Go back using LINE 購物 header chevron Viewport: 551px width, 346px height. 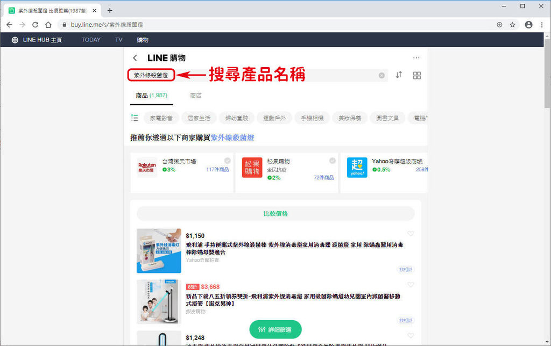pos(135,58)
